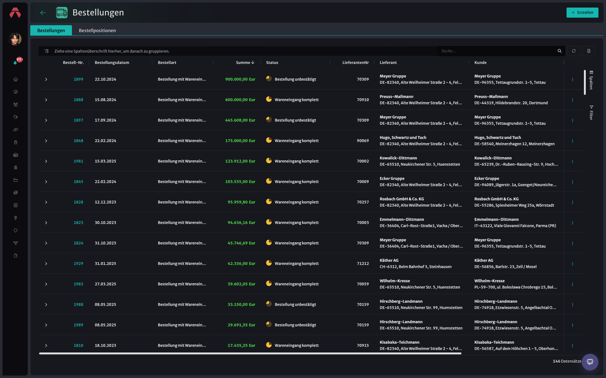
Task: Click the export file icon beside refresh
Action: point(589,51)
